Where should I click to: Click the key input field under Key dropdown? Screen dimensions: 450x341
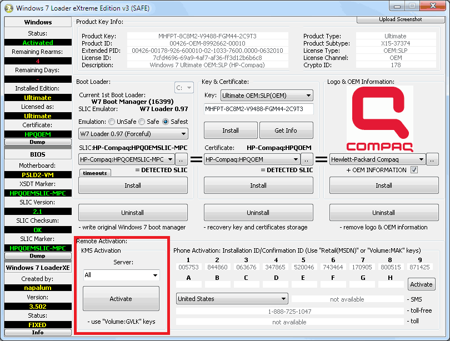tap(258, 109)
